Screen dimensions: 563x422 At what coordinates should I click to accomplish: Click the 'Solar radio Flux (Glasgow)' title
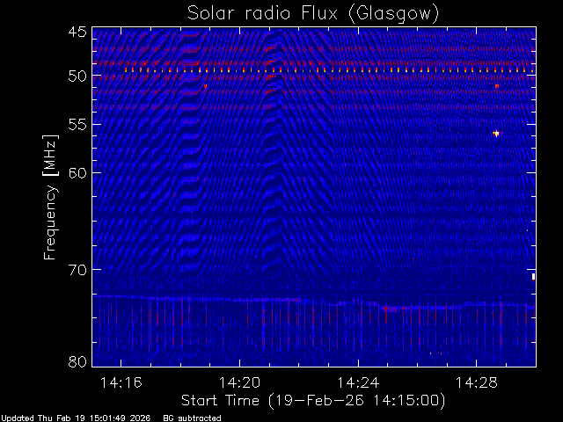pyautogui.click(x=313, y=14)
